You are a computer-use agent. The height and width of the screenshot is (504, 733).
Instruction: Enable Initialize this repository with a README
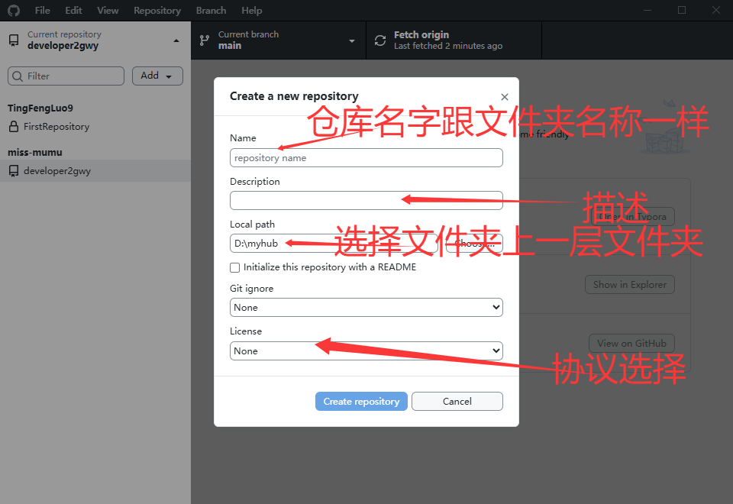(x=235, y=267)
